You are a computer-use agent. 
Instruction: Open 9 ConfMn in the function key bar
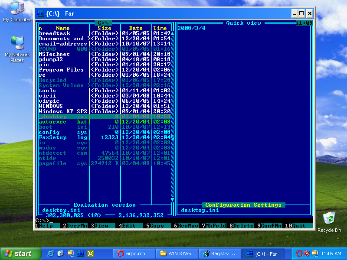click(x=269, y=226)
